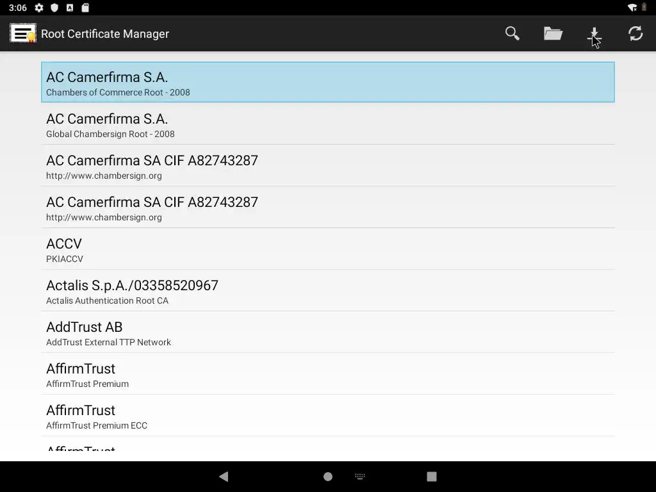
Task: Open the Recents square navigation button
Action: [x=432, y=477]
